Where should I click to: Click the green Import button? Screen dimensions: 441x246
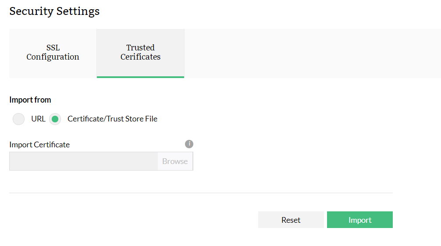click(x=359, y=220)
